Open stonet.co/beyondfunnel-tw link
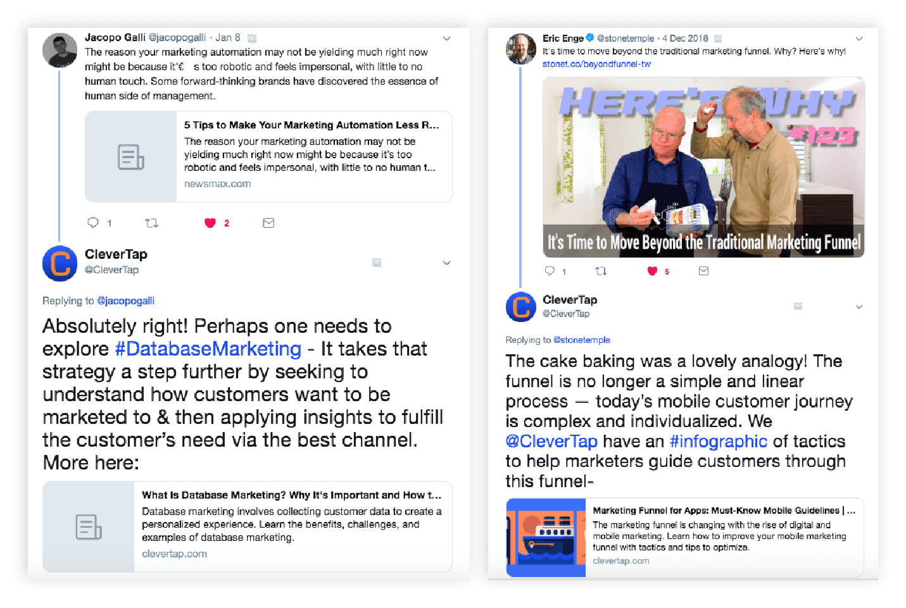Image resolution: width=906 pixels, height=608 pixels. [596, 64]
